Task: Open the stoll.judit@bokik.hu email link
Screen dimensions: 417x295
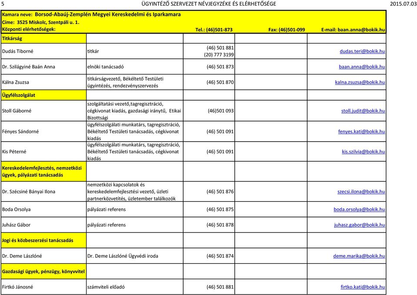Action: point(363,111)
